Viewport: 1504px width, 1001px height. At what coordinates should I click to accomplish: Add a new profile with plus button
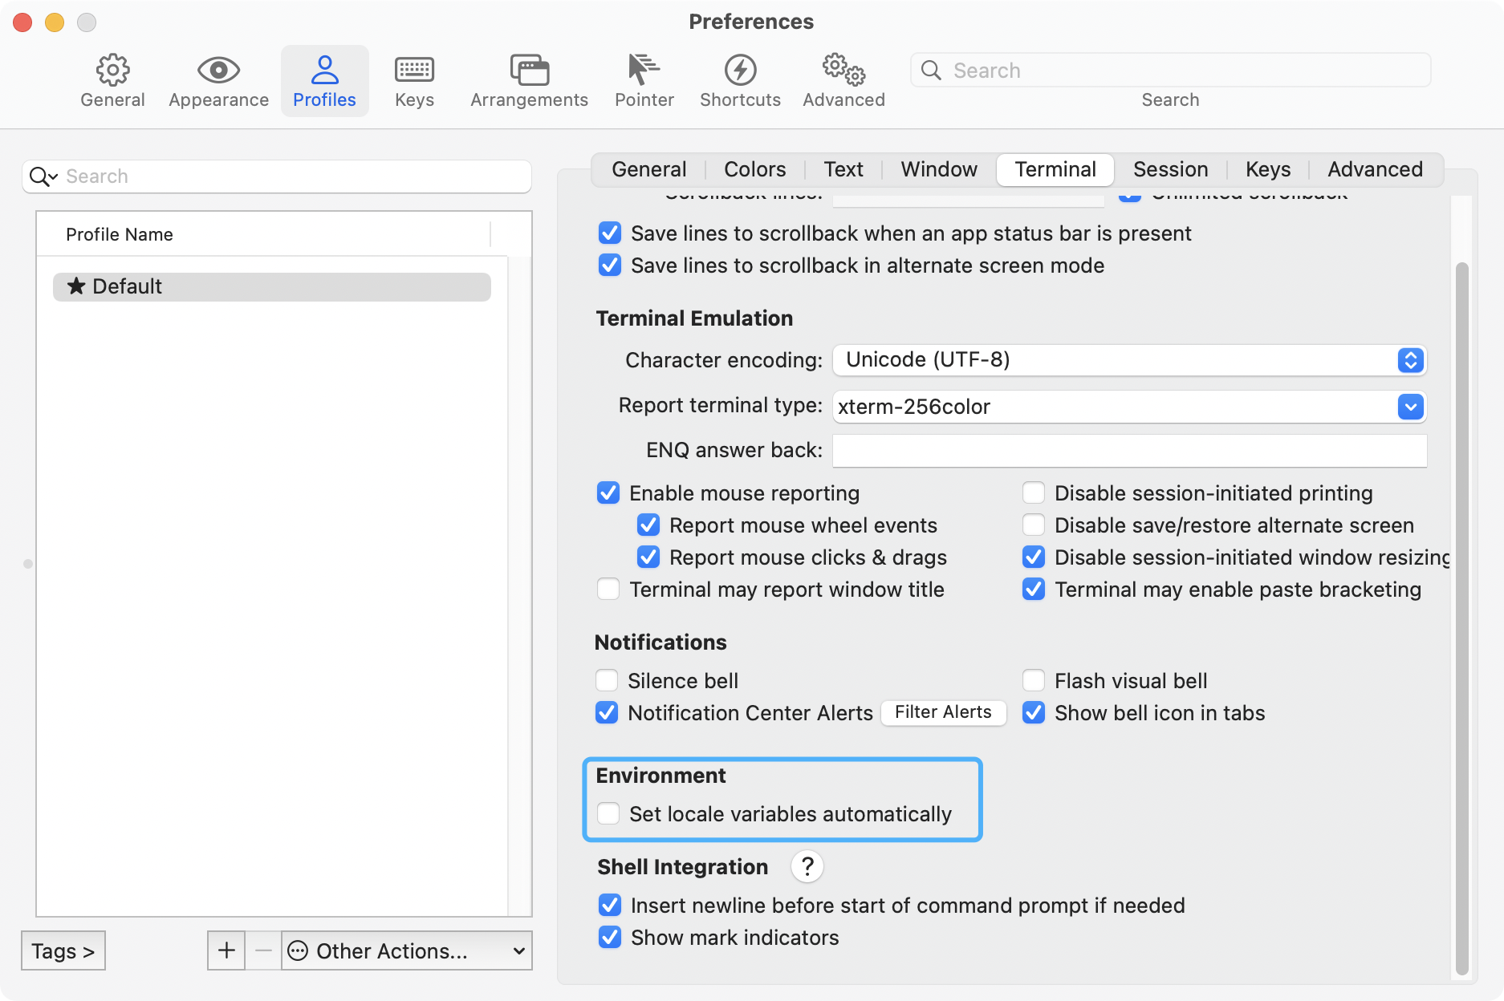pyautogui.click(x=226, y=950)
